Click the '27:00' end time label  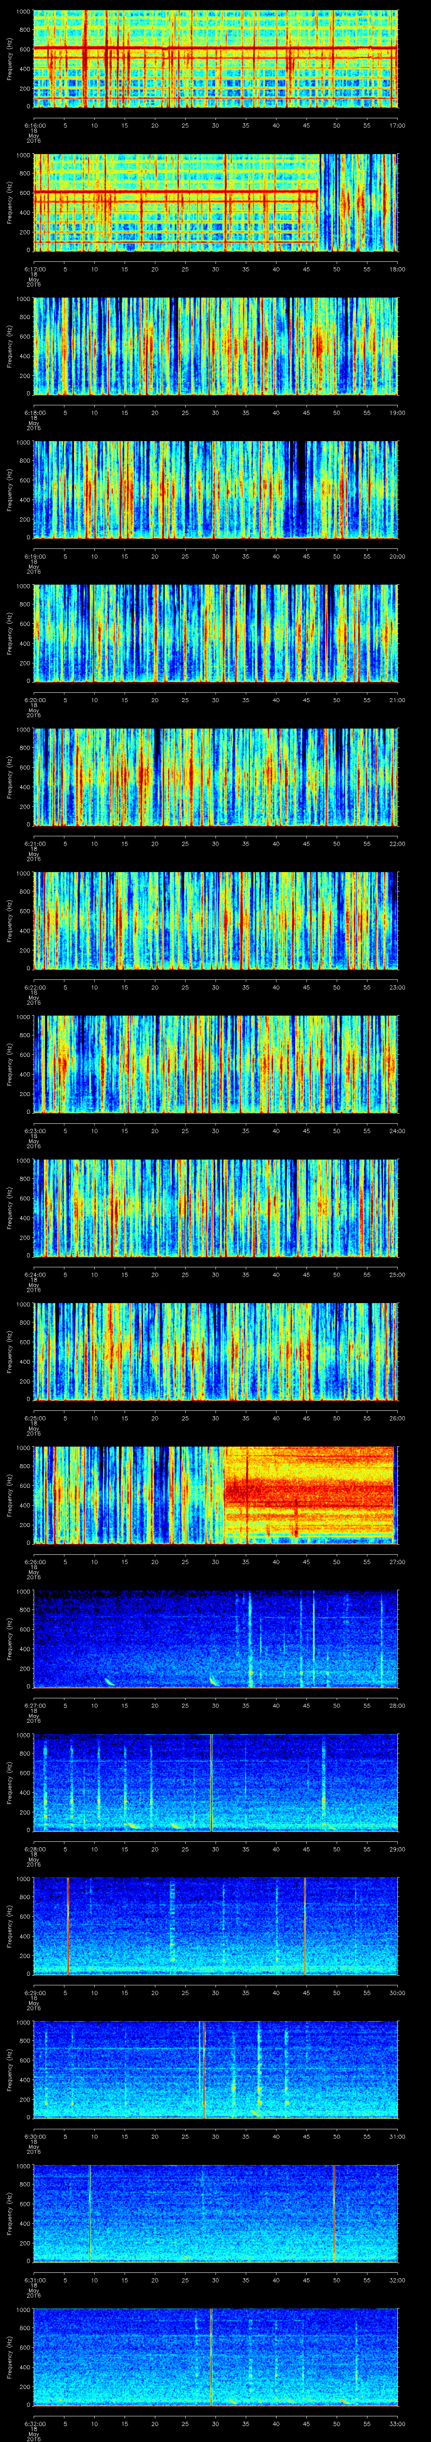pos(397,1561)
